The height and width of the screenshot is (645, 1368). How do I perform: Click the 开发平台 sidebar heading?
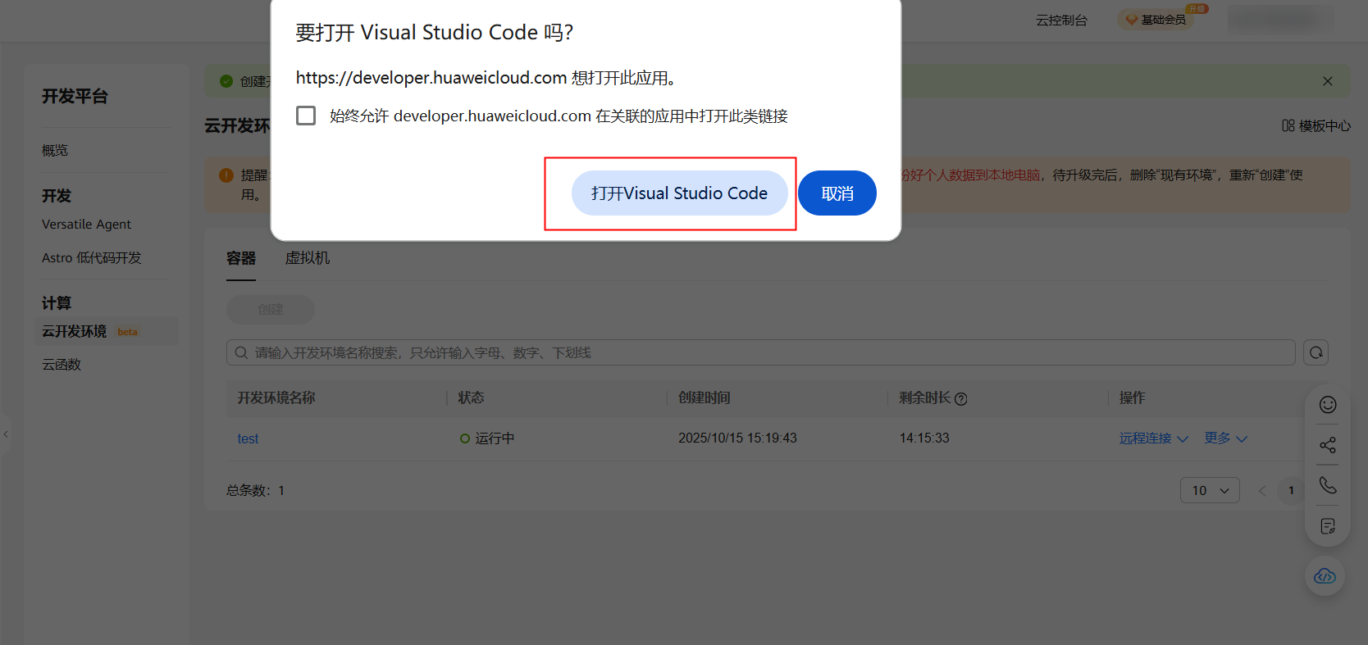coord(75,97)
